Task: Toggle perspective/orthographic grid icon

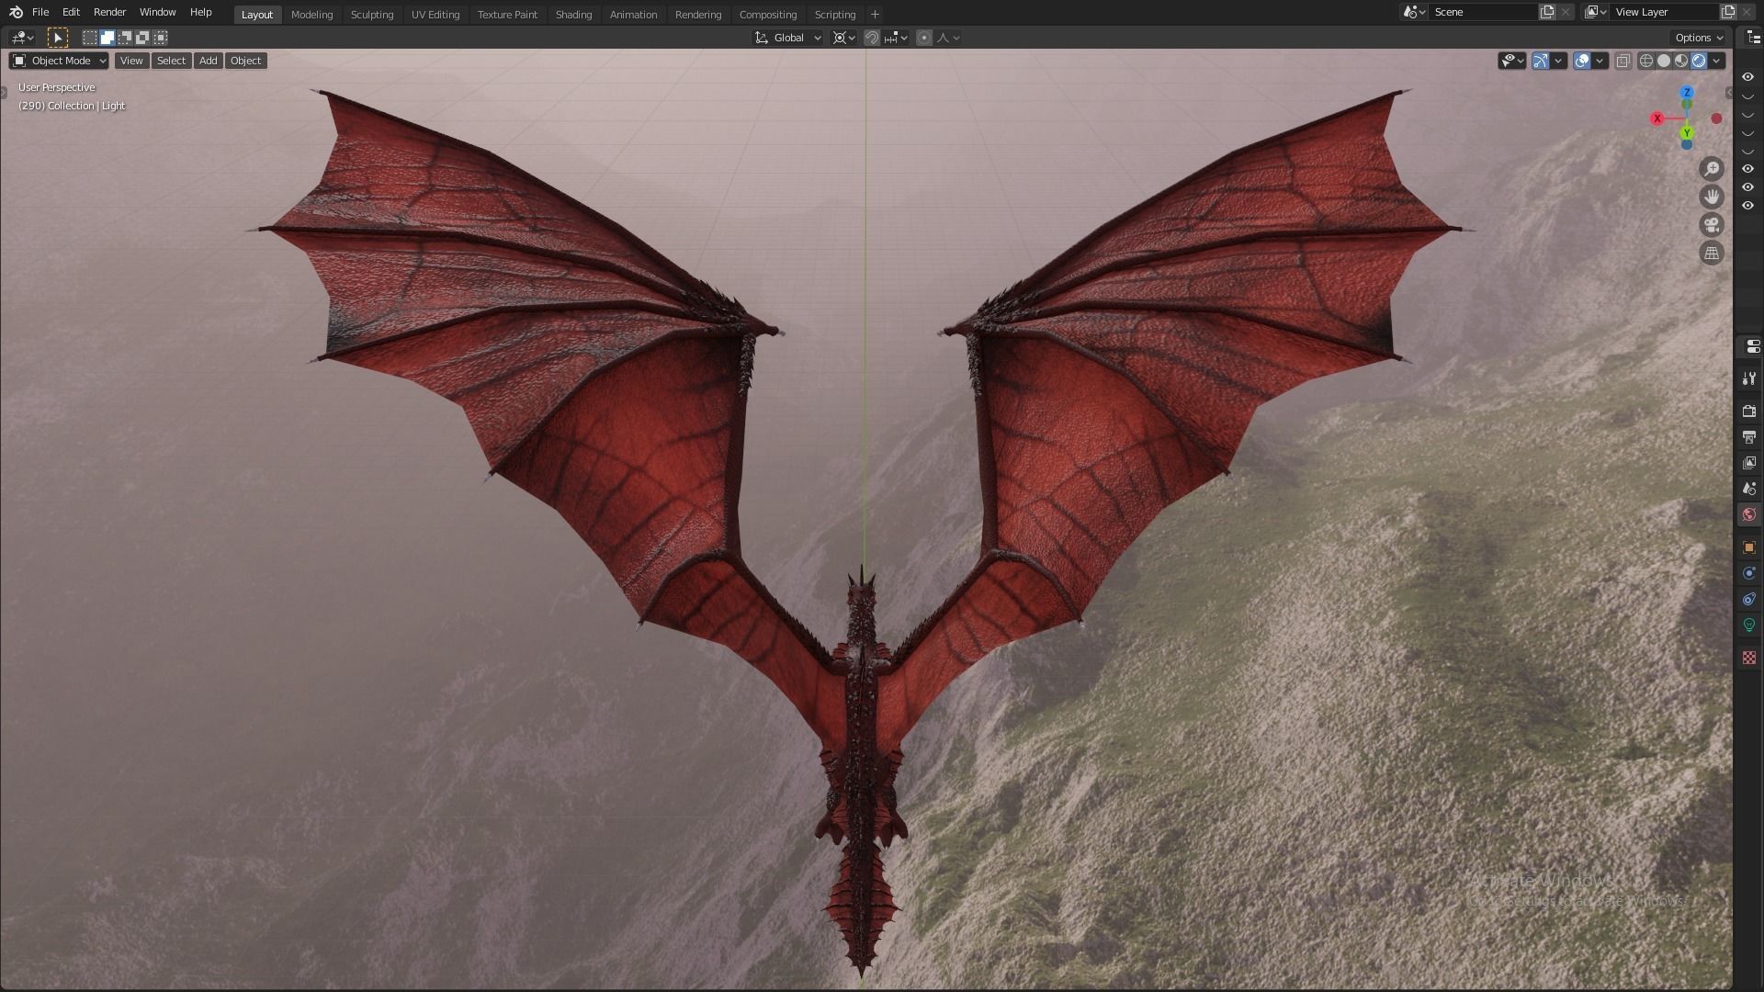Action: pyautogui.click(x=1711, y=254)
